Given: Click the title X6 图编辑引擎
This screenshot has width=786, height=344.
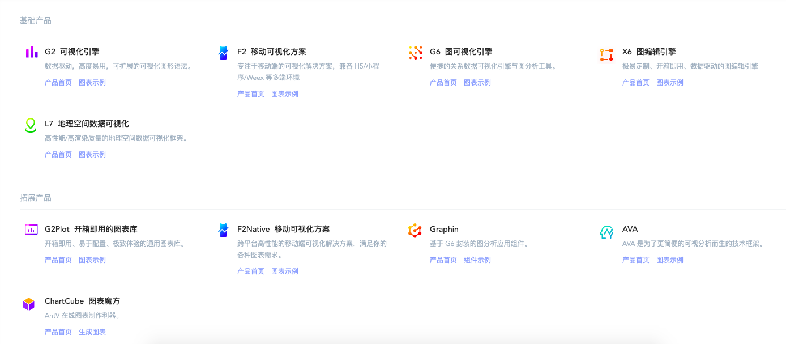Looking at the screenshot, I should 649,52.
